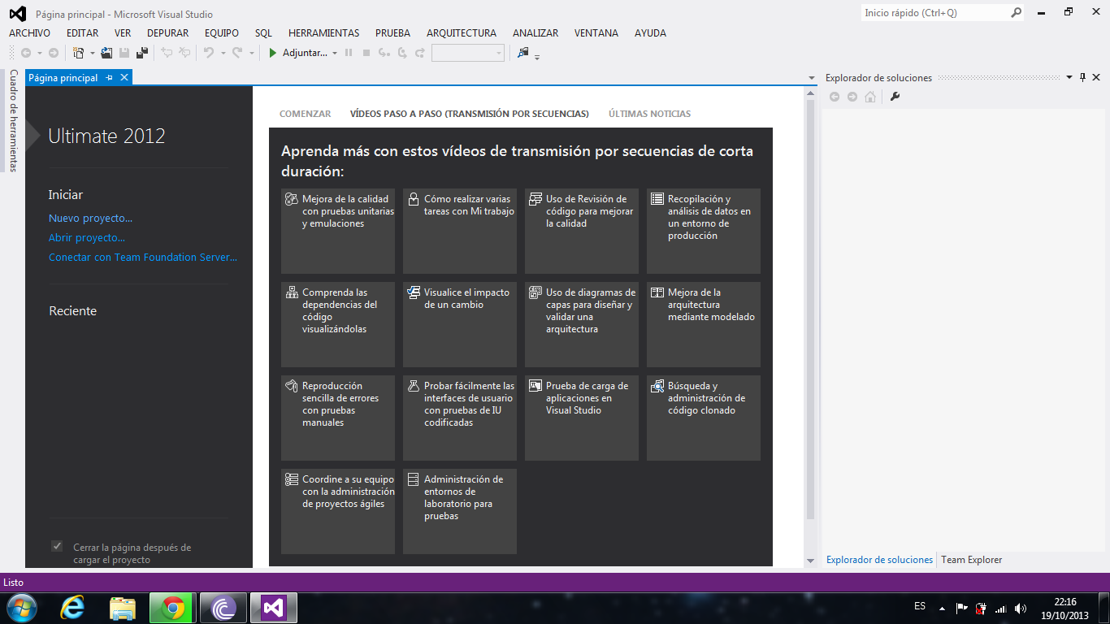Open video 'Coordine a su equipo' tile

(x=338, y=511)
